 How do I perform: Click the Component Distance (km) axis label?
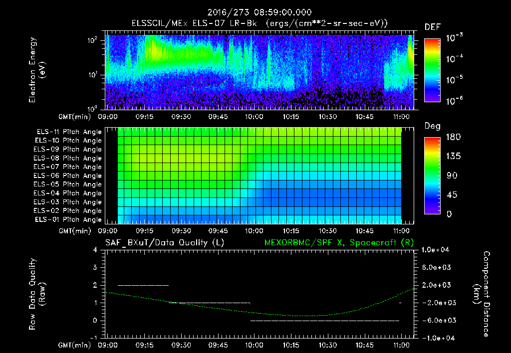[482, 294]
